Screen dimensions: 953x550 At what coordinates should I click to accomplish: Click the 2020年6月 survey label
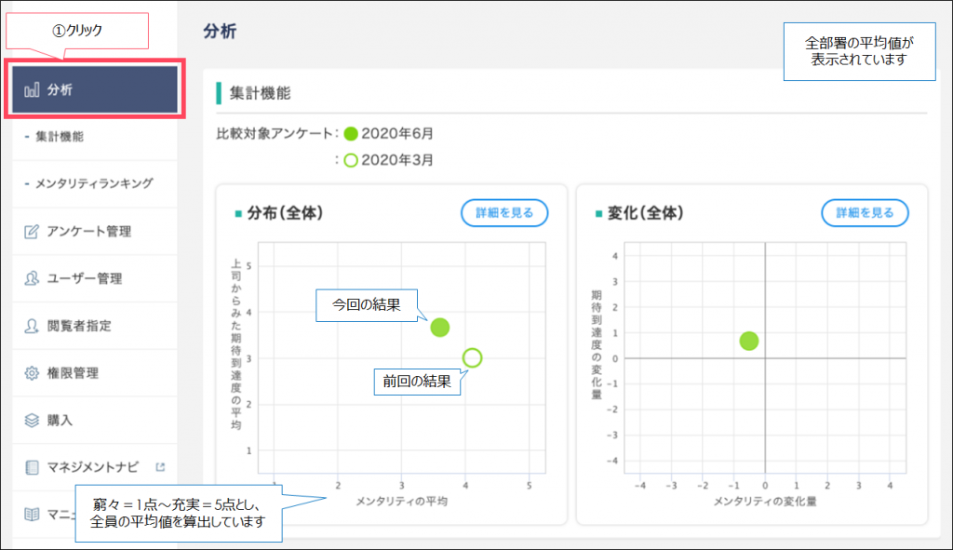click(x=397, y=134)
